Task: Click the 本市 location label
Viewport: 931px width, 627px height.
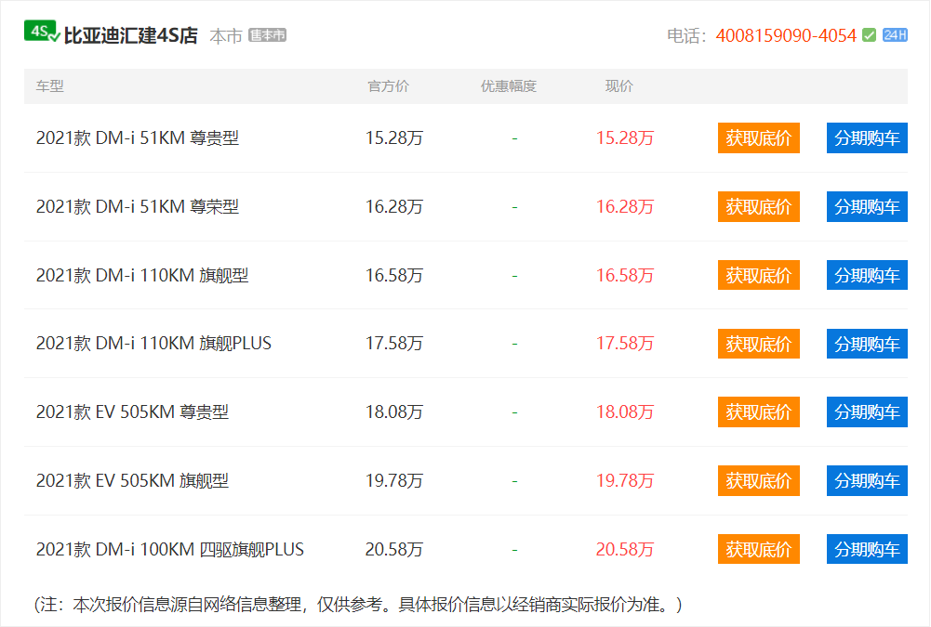Action: (226, 36)
